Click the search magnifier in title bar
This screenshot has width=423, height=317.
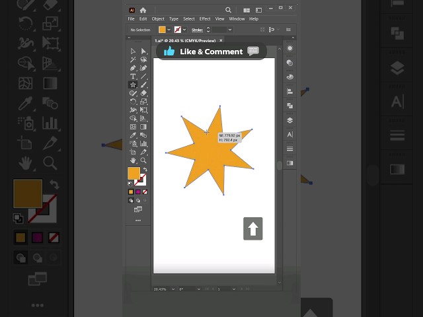tap(228, 10)
